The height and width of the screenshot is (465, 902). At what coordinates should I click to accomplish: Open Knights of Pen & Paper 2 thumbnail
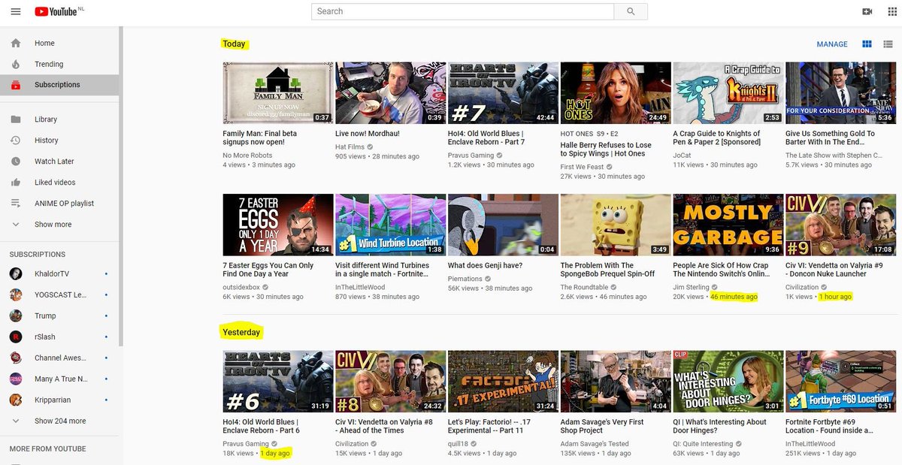[728, 93]
